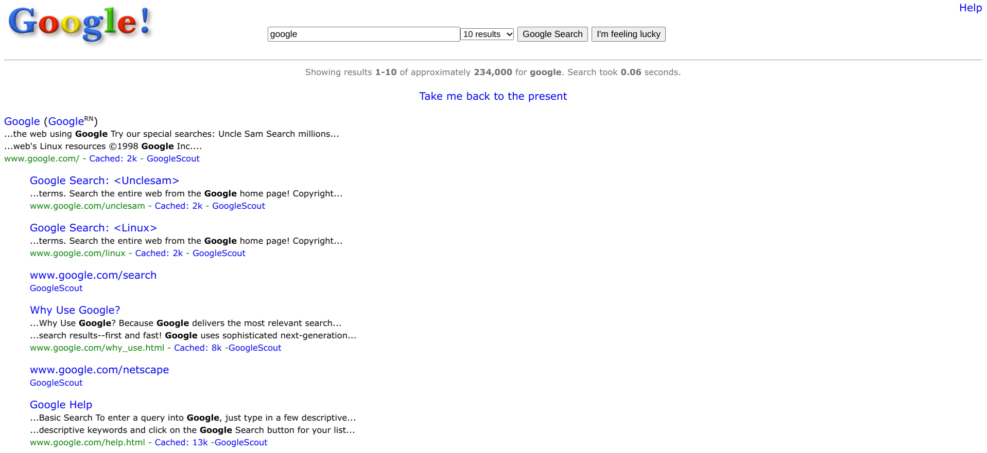Click the green URL www.google.com/unclesam

[x=88, y=206]
